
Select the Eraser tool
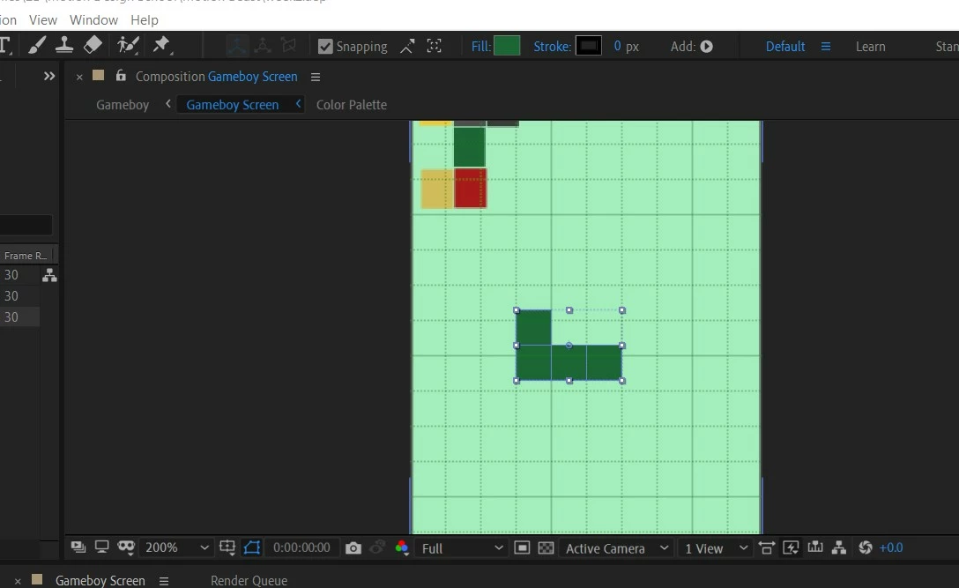point(93,45)
